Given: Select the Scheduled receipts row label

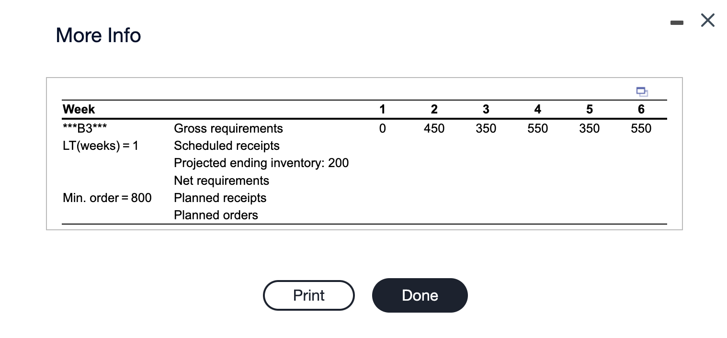Looking at the screenshot, I should (226, 146).
